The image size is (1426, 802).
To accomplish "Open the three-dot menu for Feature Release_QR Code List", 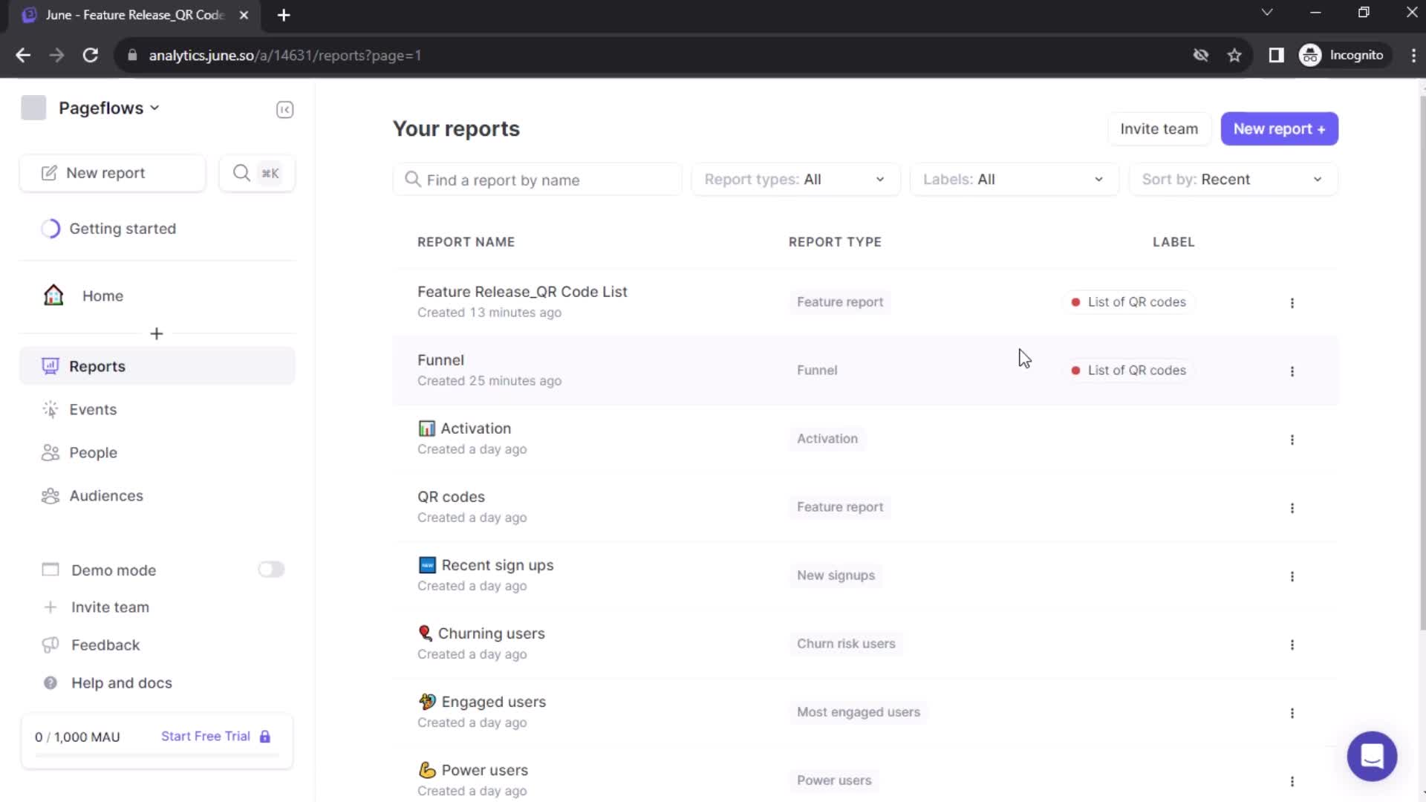I will [1292, 303].
